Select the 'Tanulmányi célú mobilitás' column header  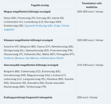(92, 5)
